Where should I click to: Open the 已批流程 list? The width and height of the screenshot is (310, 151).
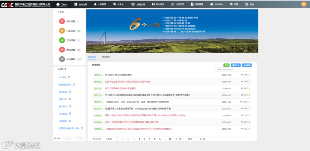click(71, 31)
